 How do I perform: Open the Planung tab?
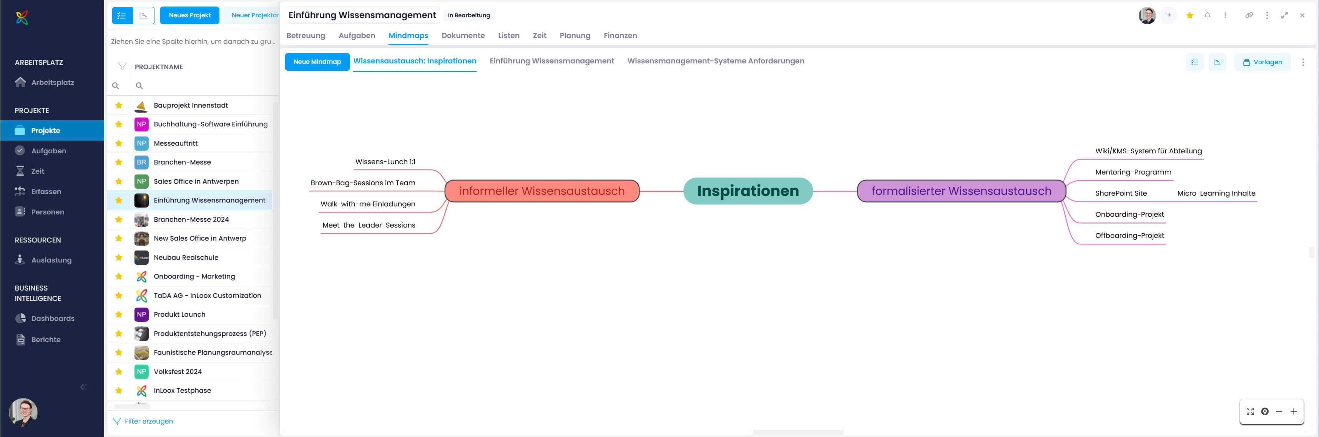point(575,35)
